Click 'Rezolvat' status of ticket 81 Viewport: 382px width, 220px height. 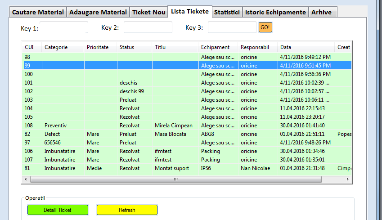click(130, 168)
